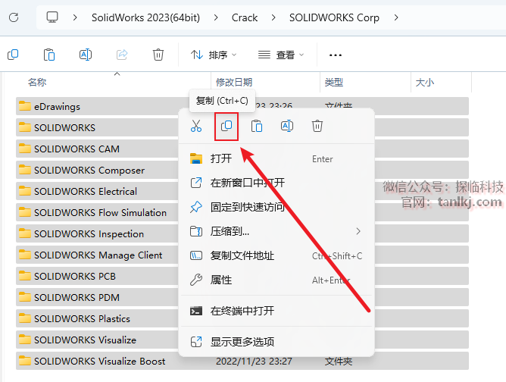Select 属性 menu entry
The width and height of the screenshot is (506, 382).
276,280
